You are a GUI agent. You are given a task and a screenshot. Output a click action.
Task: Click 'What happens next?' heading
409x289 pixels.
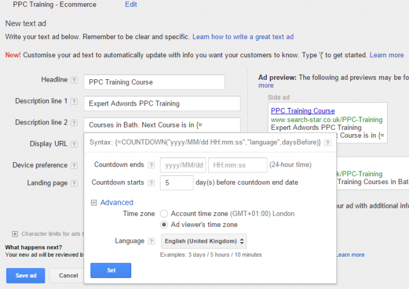click(34, 247)
